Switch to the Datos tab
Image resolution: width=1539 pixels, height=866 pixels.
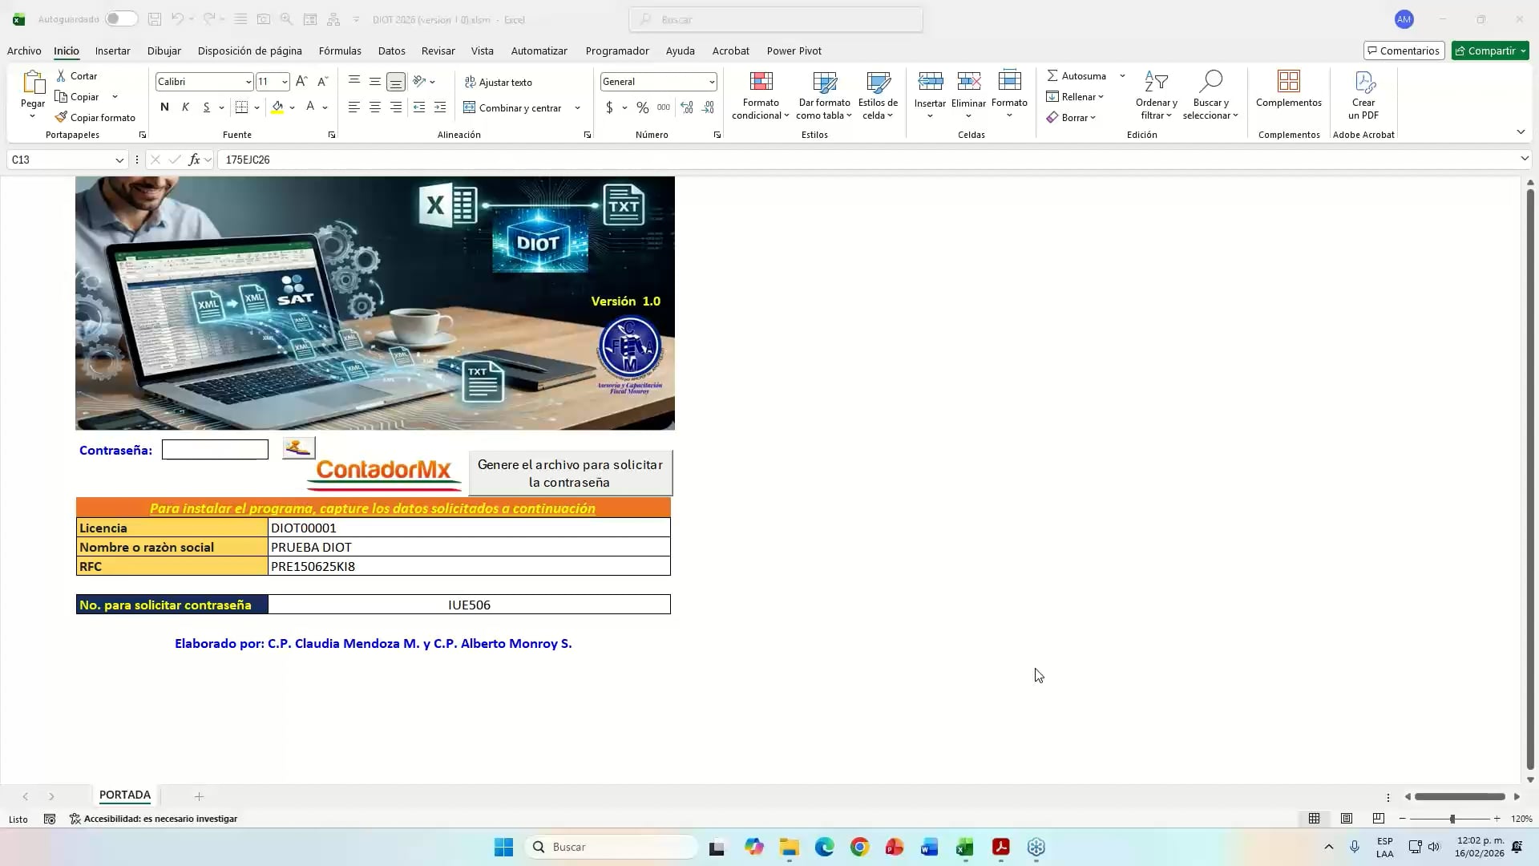click(x=391, y=51)
